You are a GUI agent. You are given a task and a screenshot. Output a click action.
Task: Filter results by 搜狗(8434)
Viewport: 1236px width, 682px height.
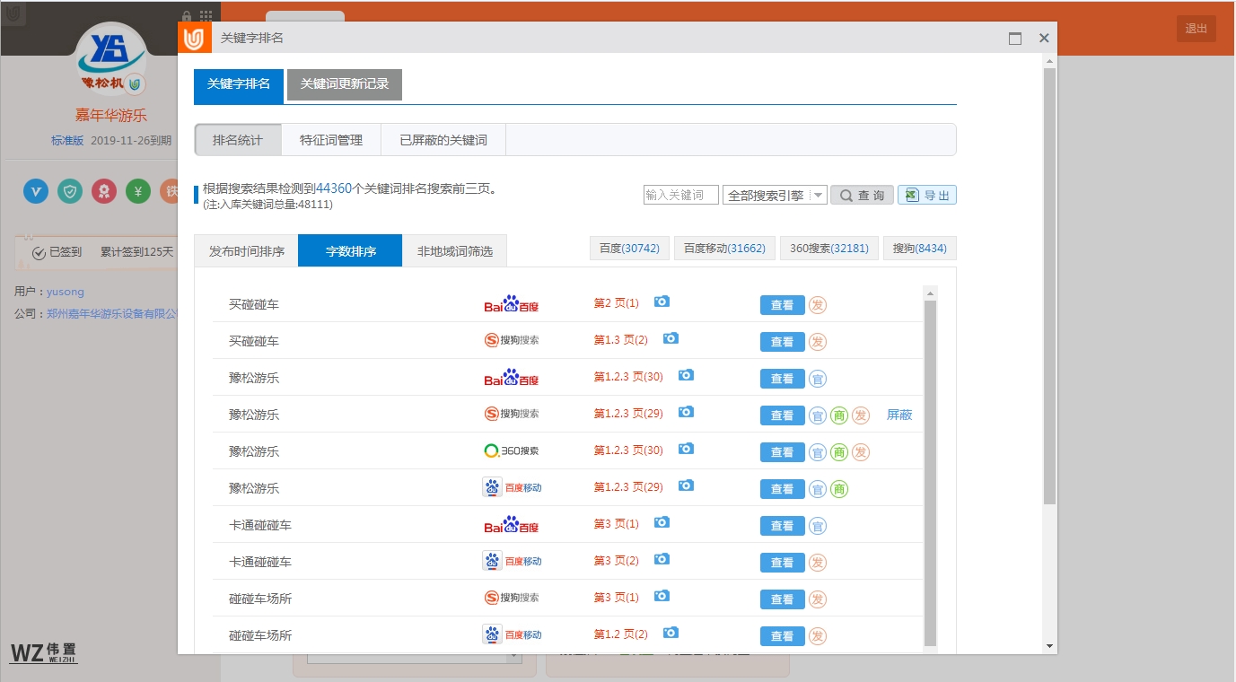coord(919,249)
